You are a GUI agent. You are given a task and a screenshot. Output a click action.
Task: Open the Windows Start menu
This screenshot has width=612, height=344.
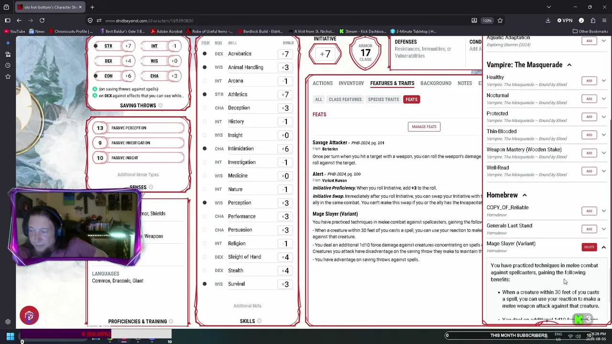(x=10, y=336)
